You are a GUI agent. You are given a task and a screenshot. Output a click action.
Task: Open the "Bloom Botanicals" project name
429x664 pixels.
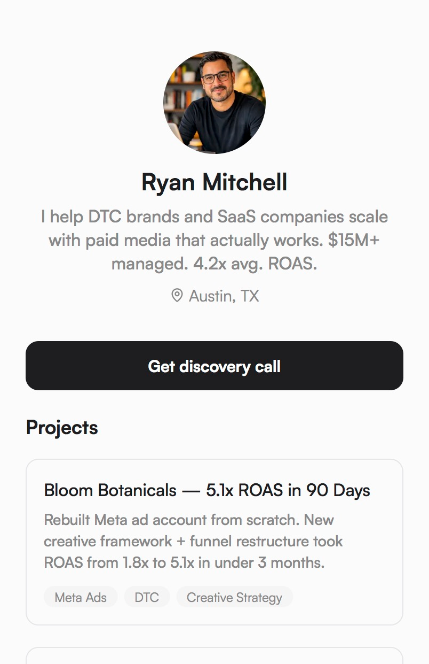click(x=110, y=490)
